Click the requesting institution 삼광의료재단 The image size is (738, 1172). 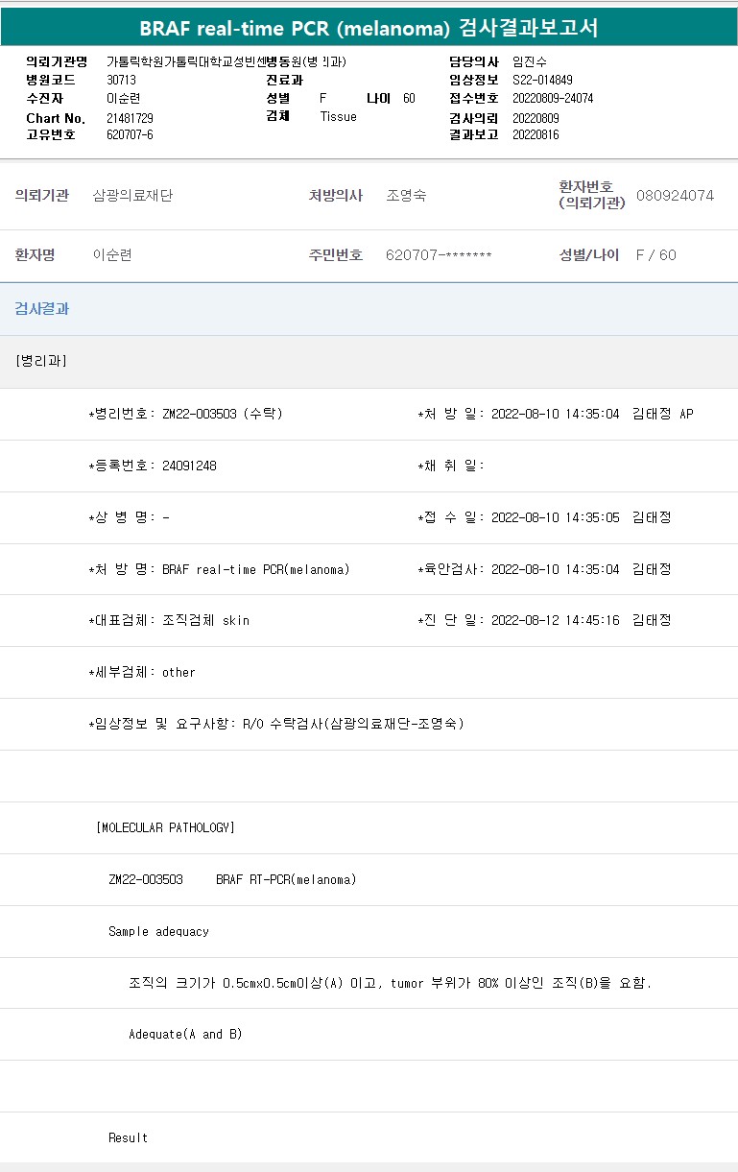click(132, 196)
